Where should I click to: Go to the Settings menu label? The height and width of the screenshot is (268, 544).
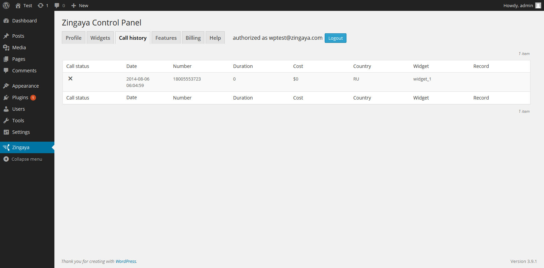(21, 132)
